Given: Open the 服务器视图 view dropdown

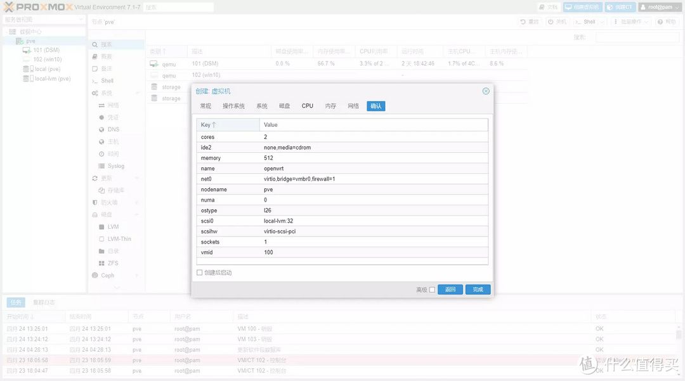Looking at the screenshot, I should point(43,20).
